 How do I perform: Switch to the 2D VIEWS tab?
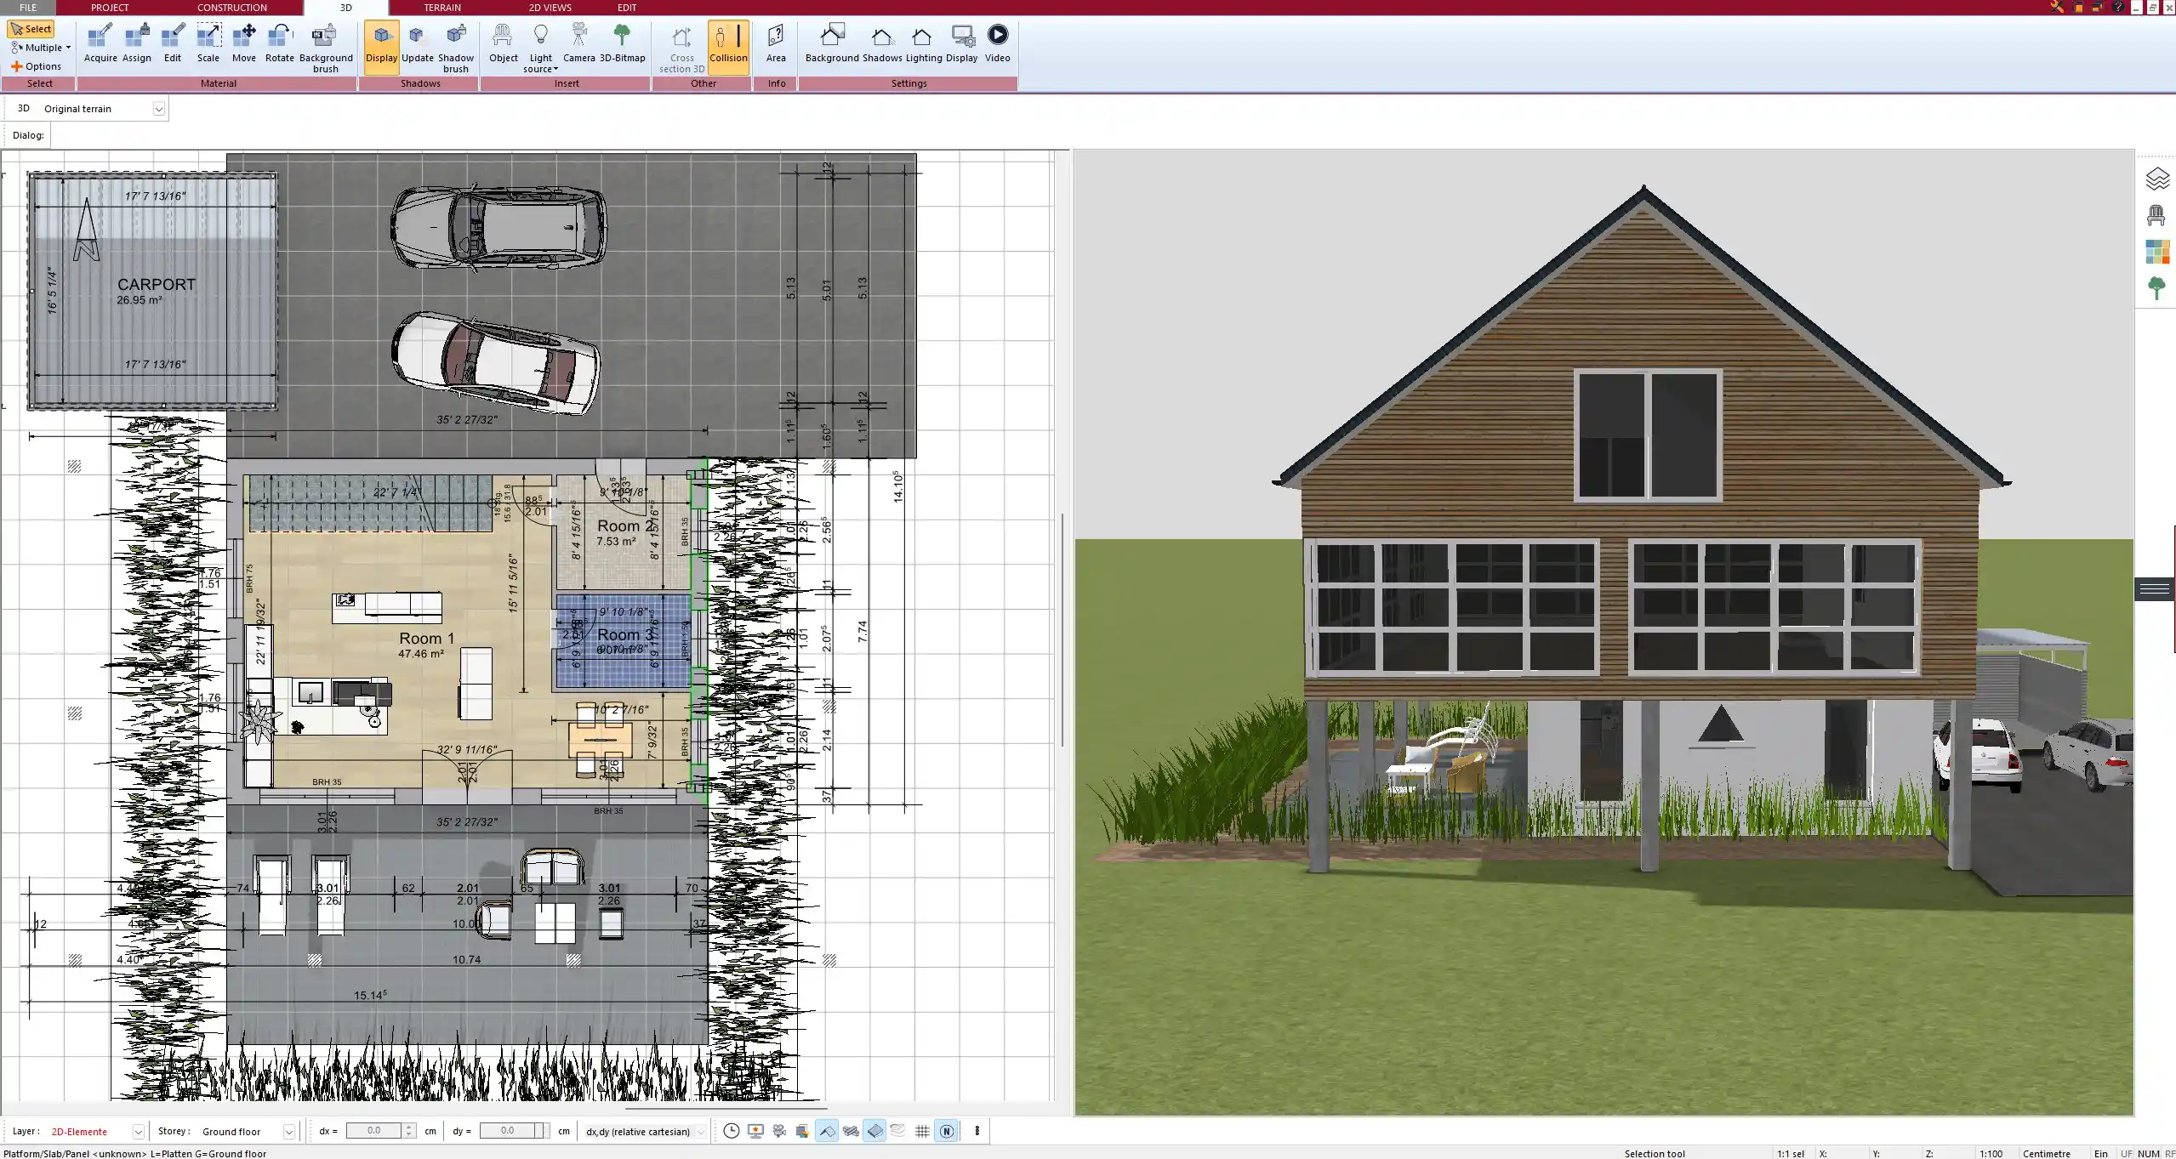(550, 8)
